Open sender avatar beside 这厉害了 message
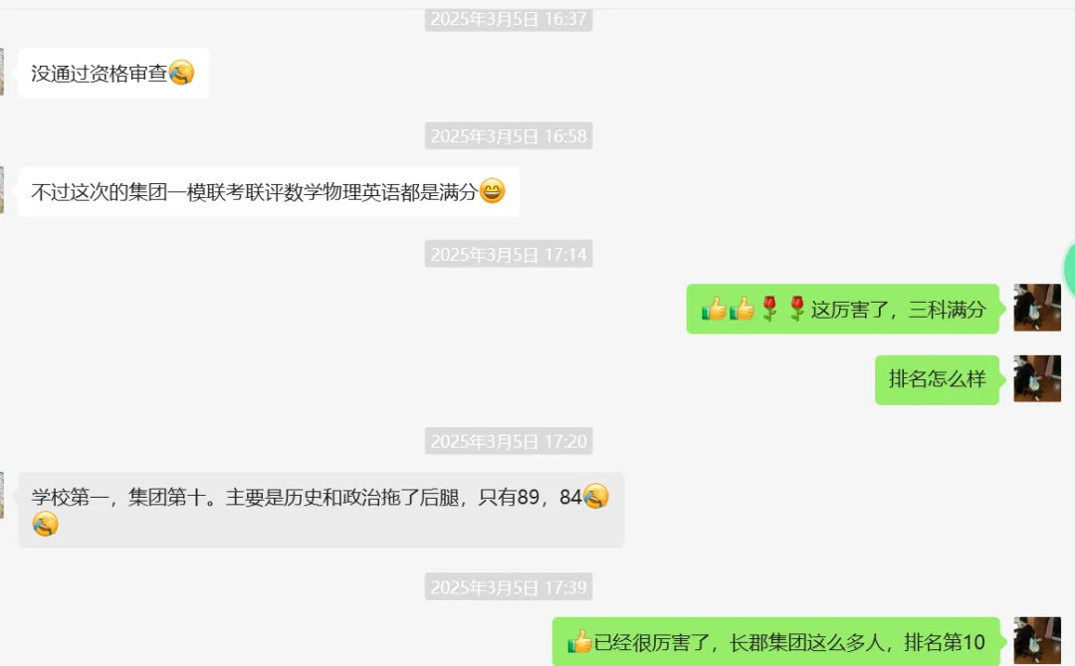 [x=1037, y=308]
